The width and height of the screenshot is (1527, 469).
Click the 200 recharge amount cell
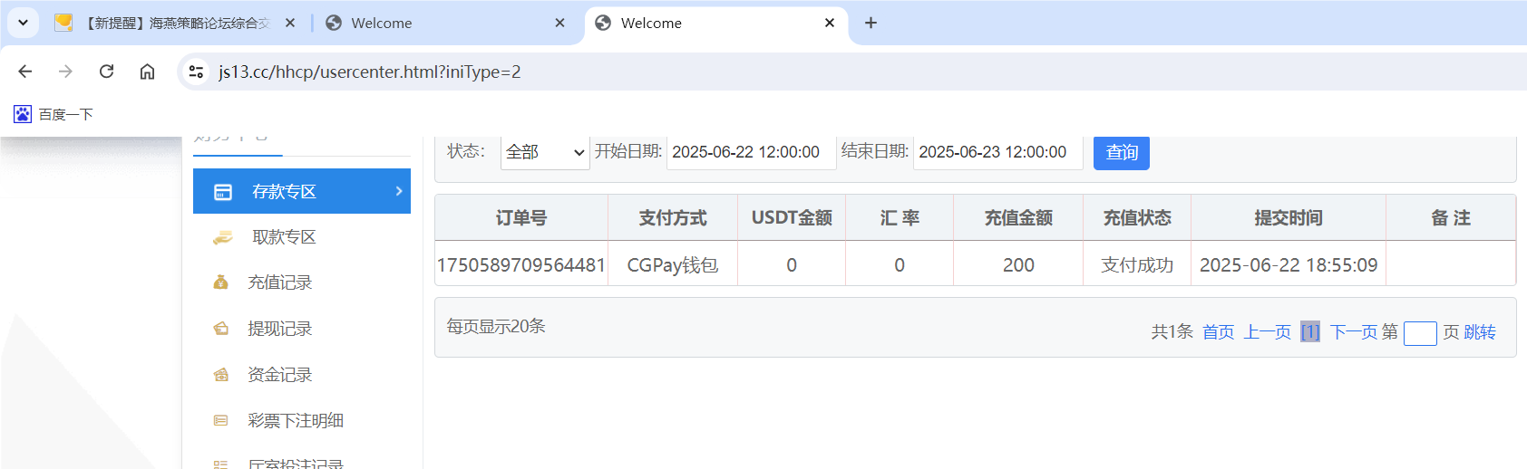point(1018,265)
